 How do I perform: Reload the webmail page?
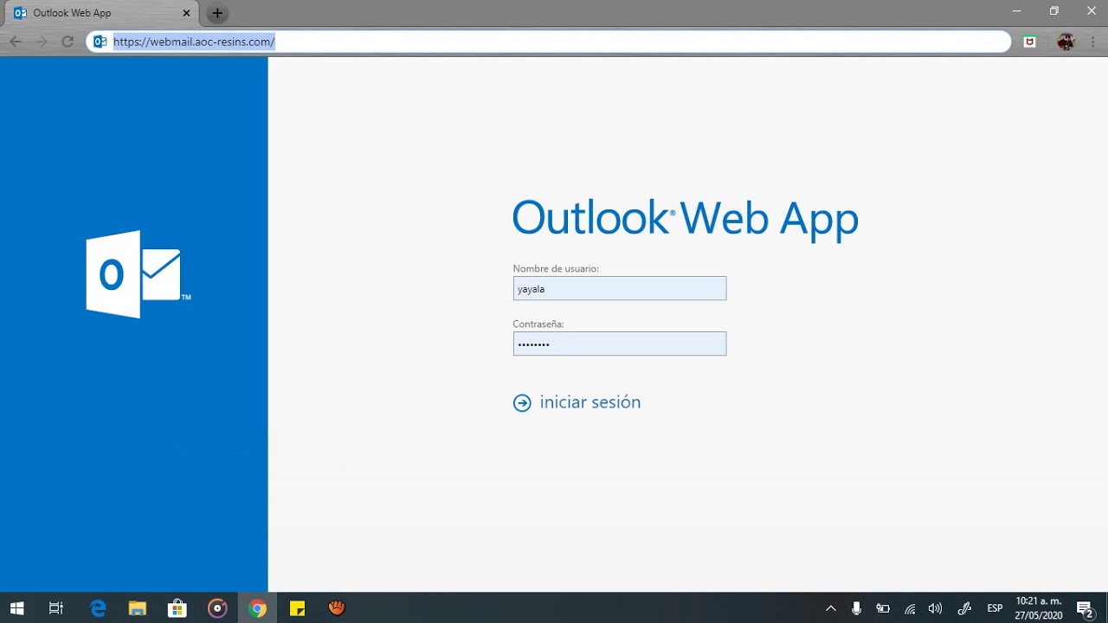[68, 42]
